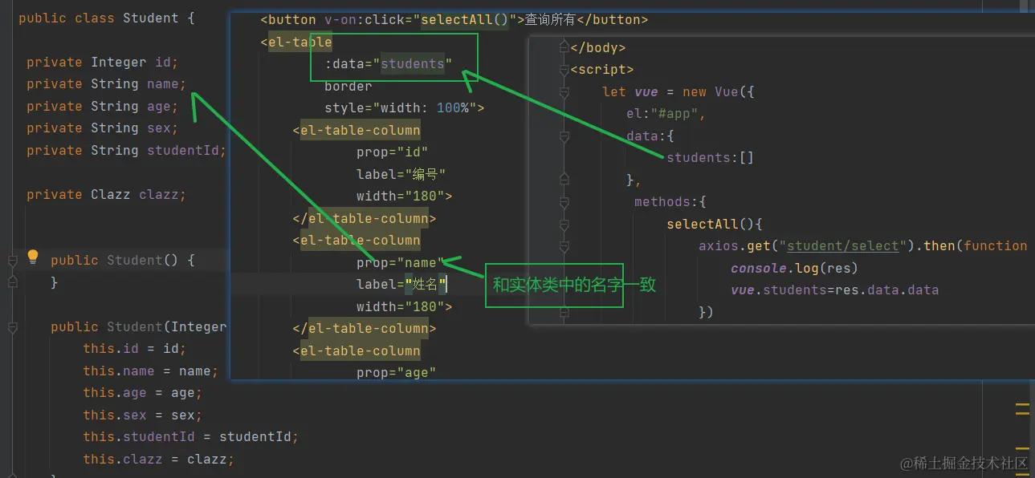Image resolution: width=1035 pixels, height=478 pixels.
Task: Click the line "private Clazz clazz;"
Action: (x=106, y=194)
